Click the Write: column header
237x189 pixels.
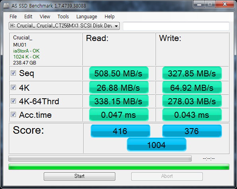pyautogui.click(x=170, y=38)
